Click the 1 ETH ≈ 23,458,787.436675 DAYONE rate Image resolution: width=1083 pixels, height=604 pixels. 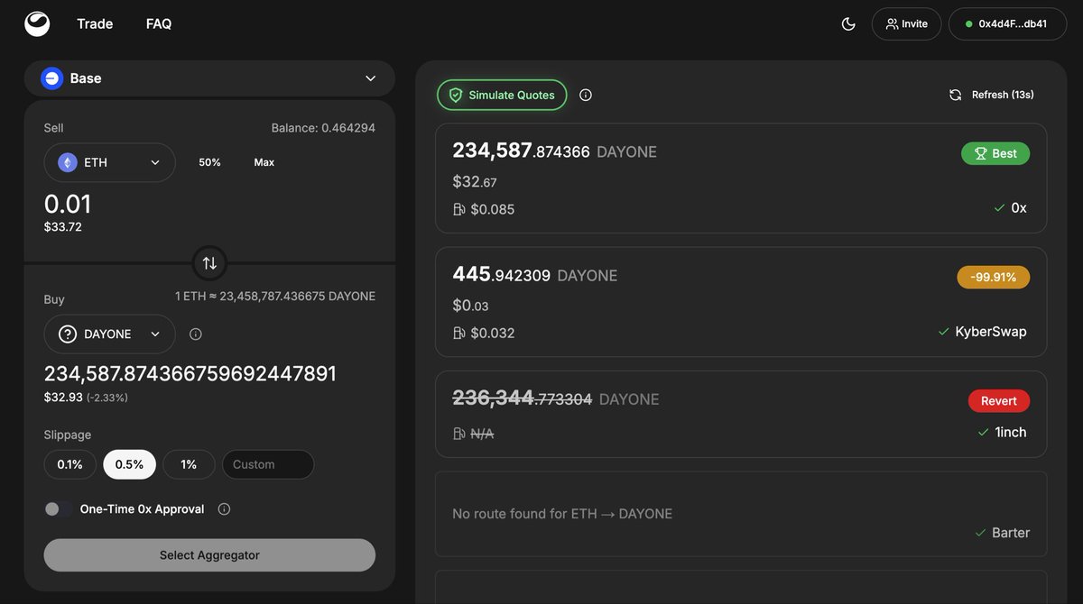pyautogui.click(x=275, y=296)
